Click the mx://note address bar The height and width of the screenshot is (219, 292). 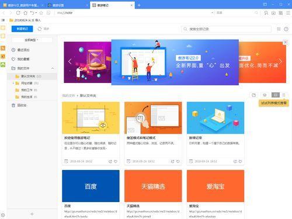point(133,13)
